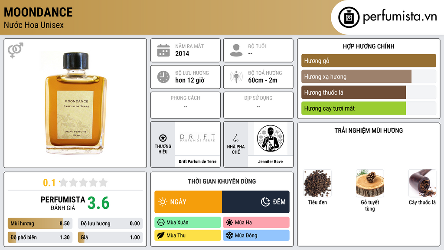The height and width of the screenshot is (250, 444).
Task: Click the five-star rating row
Action: click(83, 182)
